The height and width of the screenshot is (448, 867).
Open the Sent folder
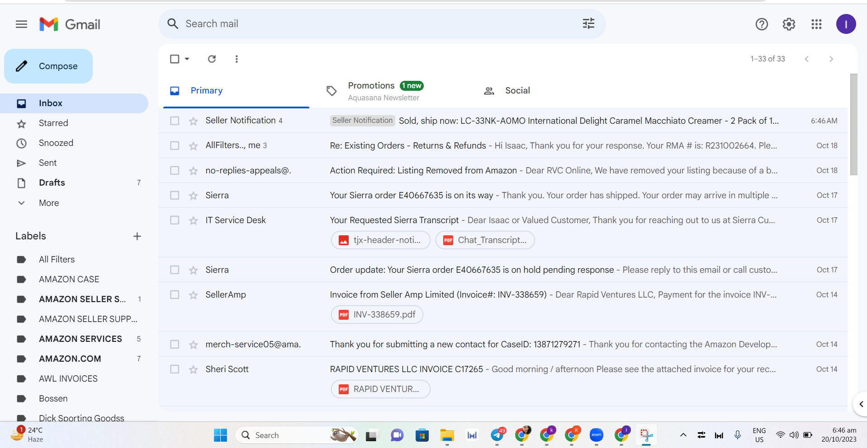click(x=74, y=163)
